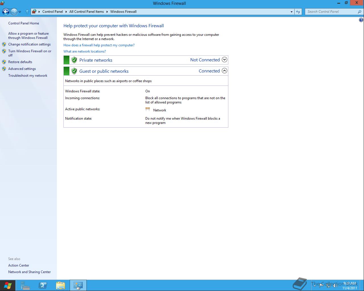Click the Incoming connections label
This screenshot has height=291, width=364.
[82, 98]
